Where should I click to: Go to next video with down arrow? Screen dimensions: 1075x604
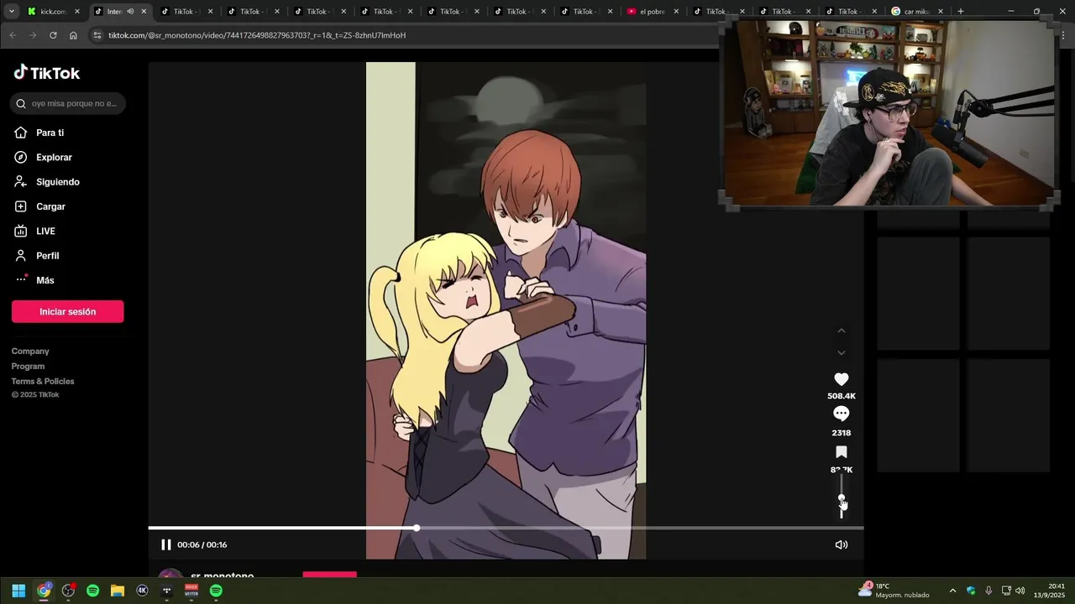click(842, 353)
